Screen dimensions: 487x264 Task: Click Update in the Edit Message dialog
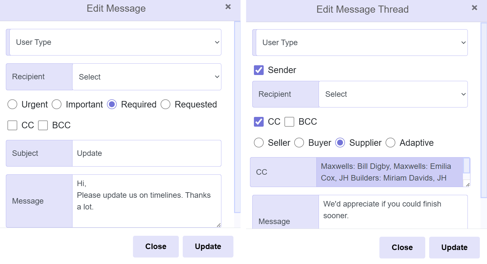(x=208, y=246)
